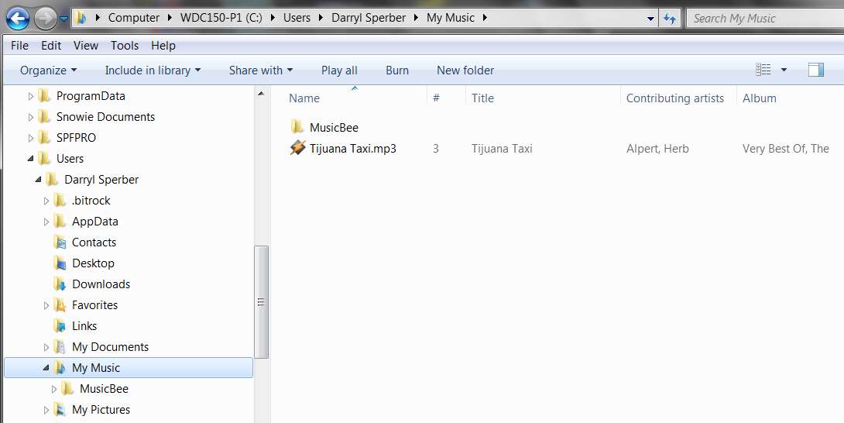
Task: Select the MusicBee folder in file list
Action: coord(334,128)
